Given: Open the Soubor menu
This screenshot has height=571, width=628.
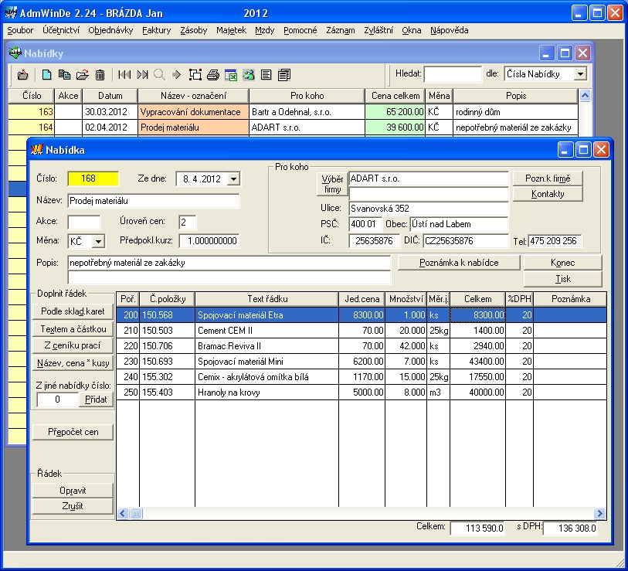Looking at the screenshot, I should pos(20,30).
